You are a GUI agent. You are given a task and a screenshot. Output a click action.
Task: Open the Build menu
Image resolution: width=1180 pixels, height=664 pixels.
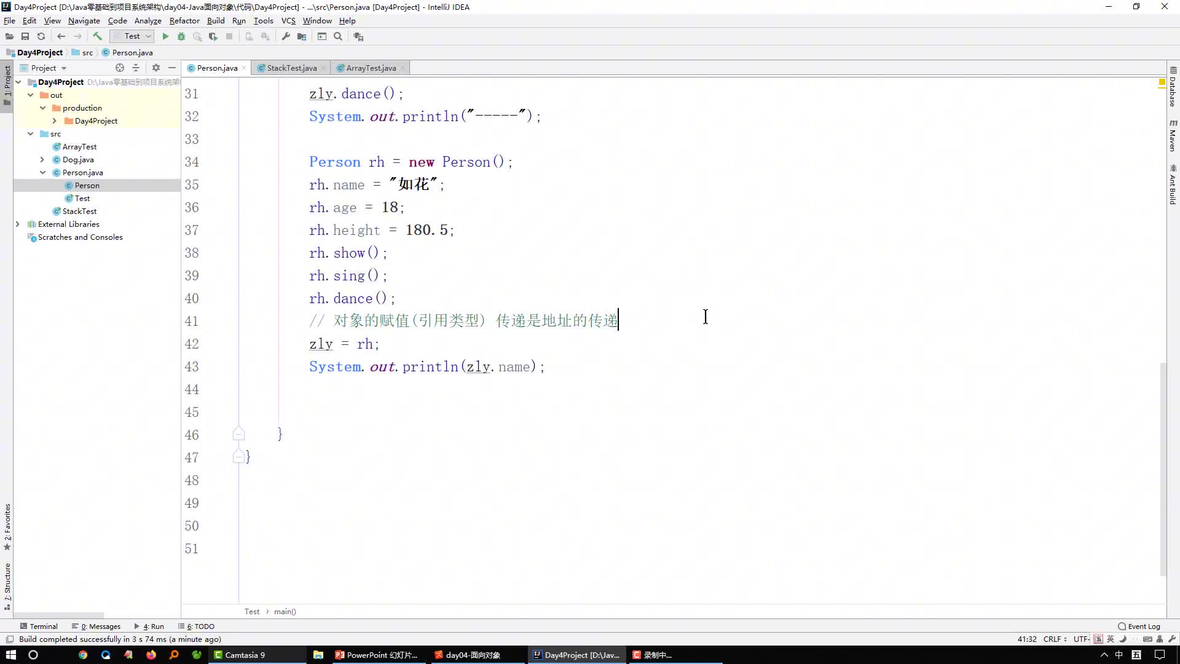pyautogui.click(x=214, y=20)
